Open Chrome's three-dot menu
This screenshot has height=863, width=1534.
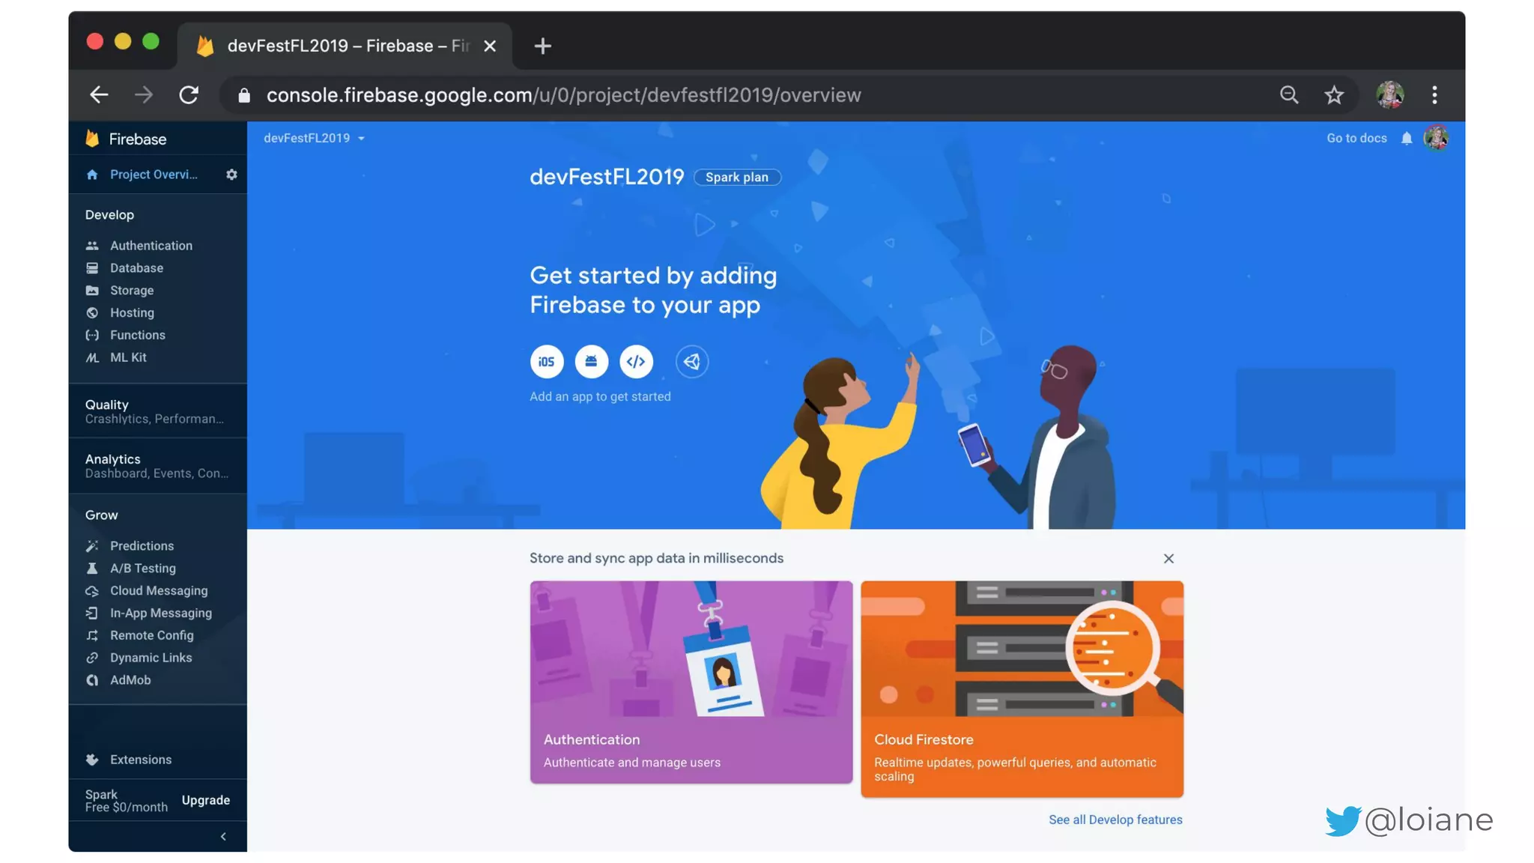coord(1434,95)
